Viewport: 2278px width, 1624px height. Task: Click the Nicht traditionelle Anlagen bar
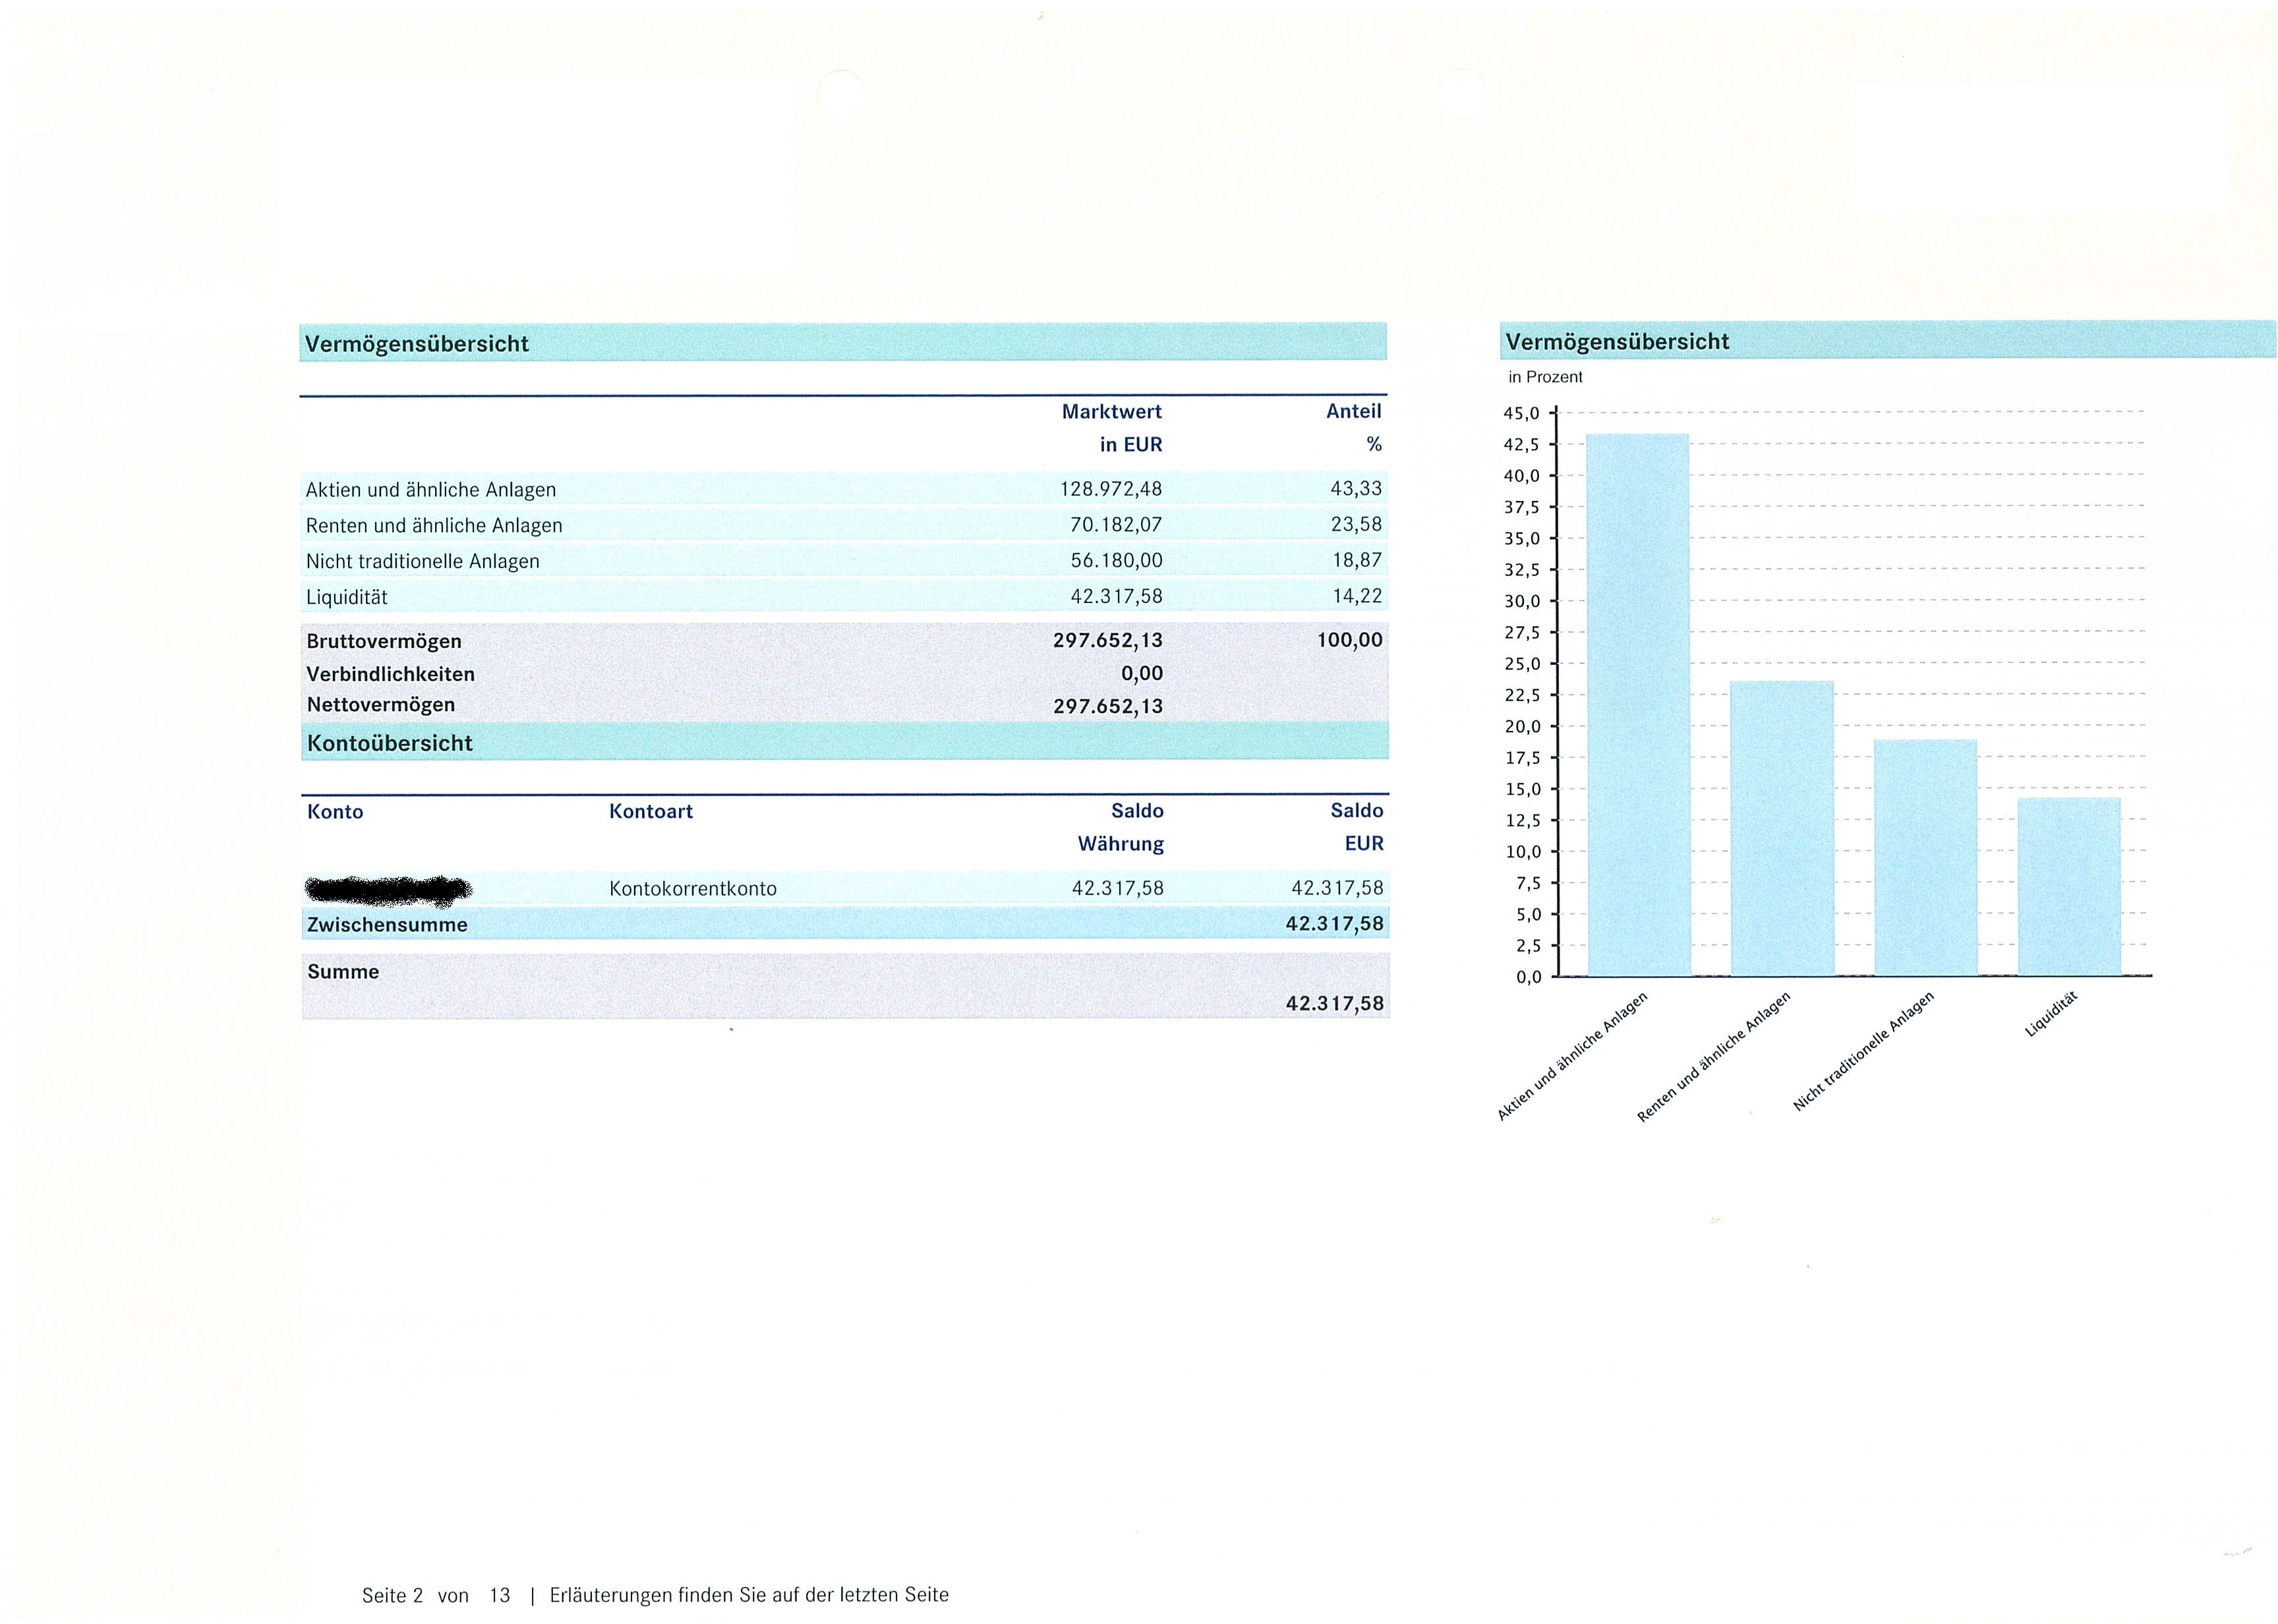[x=1925, y=857]
